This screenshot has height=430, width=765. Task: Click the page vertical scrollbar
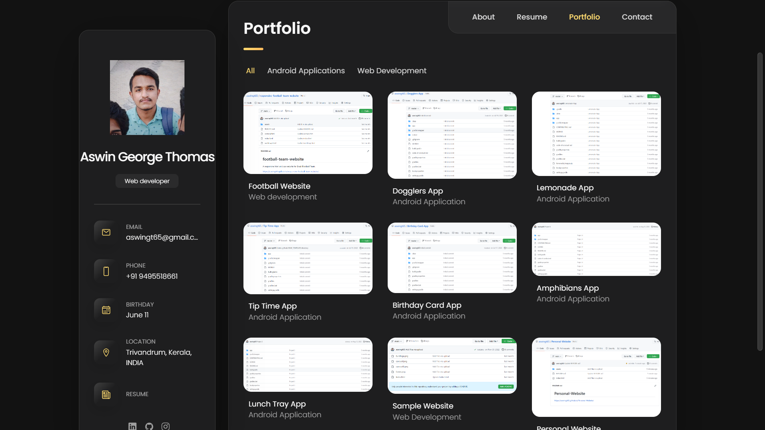(760, 201)
